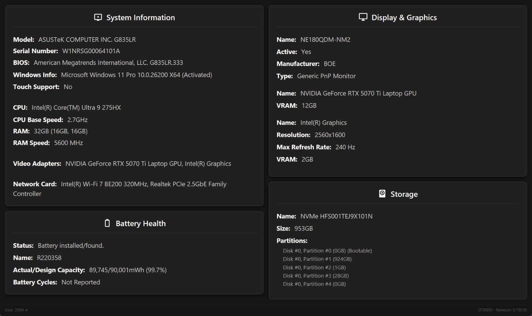The height and width of the screenshot is (316, 532).
Task: Click the Active value "Yes"
Action: click(x=306, y=52)
